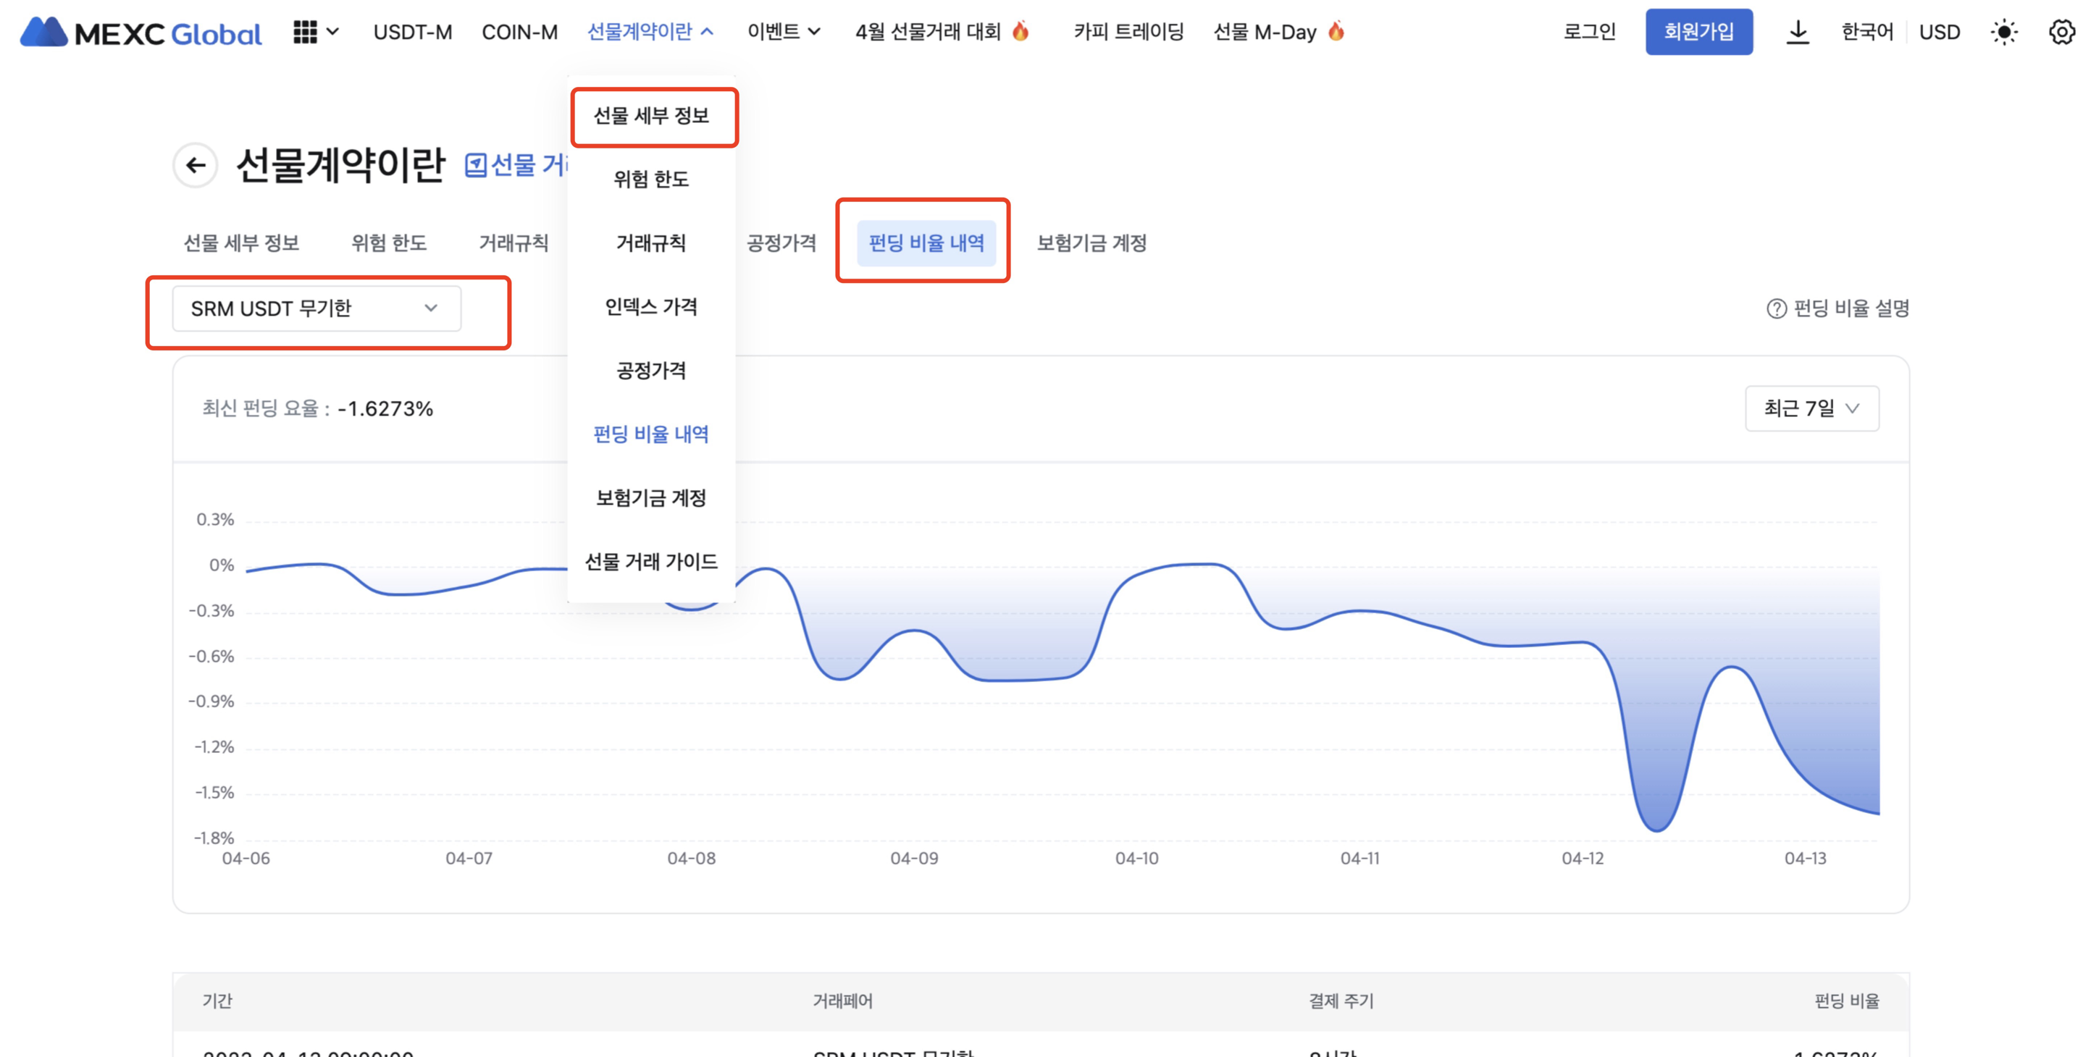Open the USDT-M navigation item
This screenshot has width=2083, height=1057.
412,33
